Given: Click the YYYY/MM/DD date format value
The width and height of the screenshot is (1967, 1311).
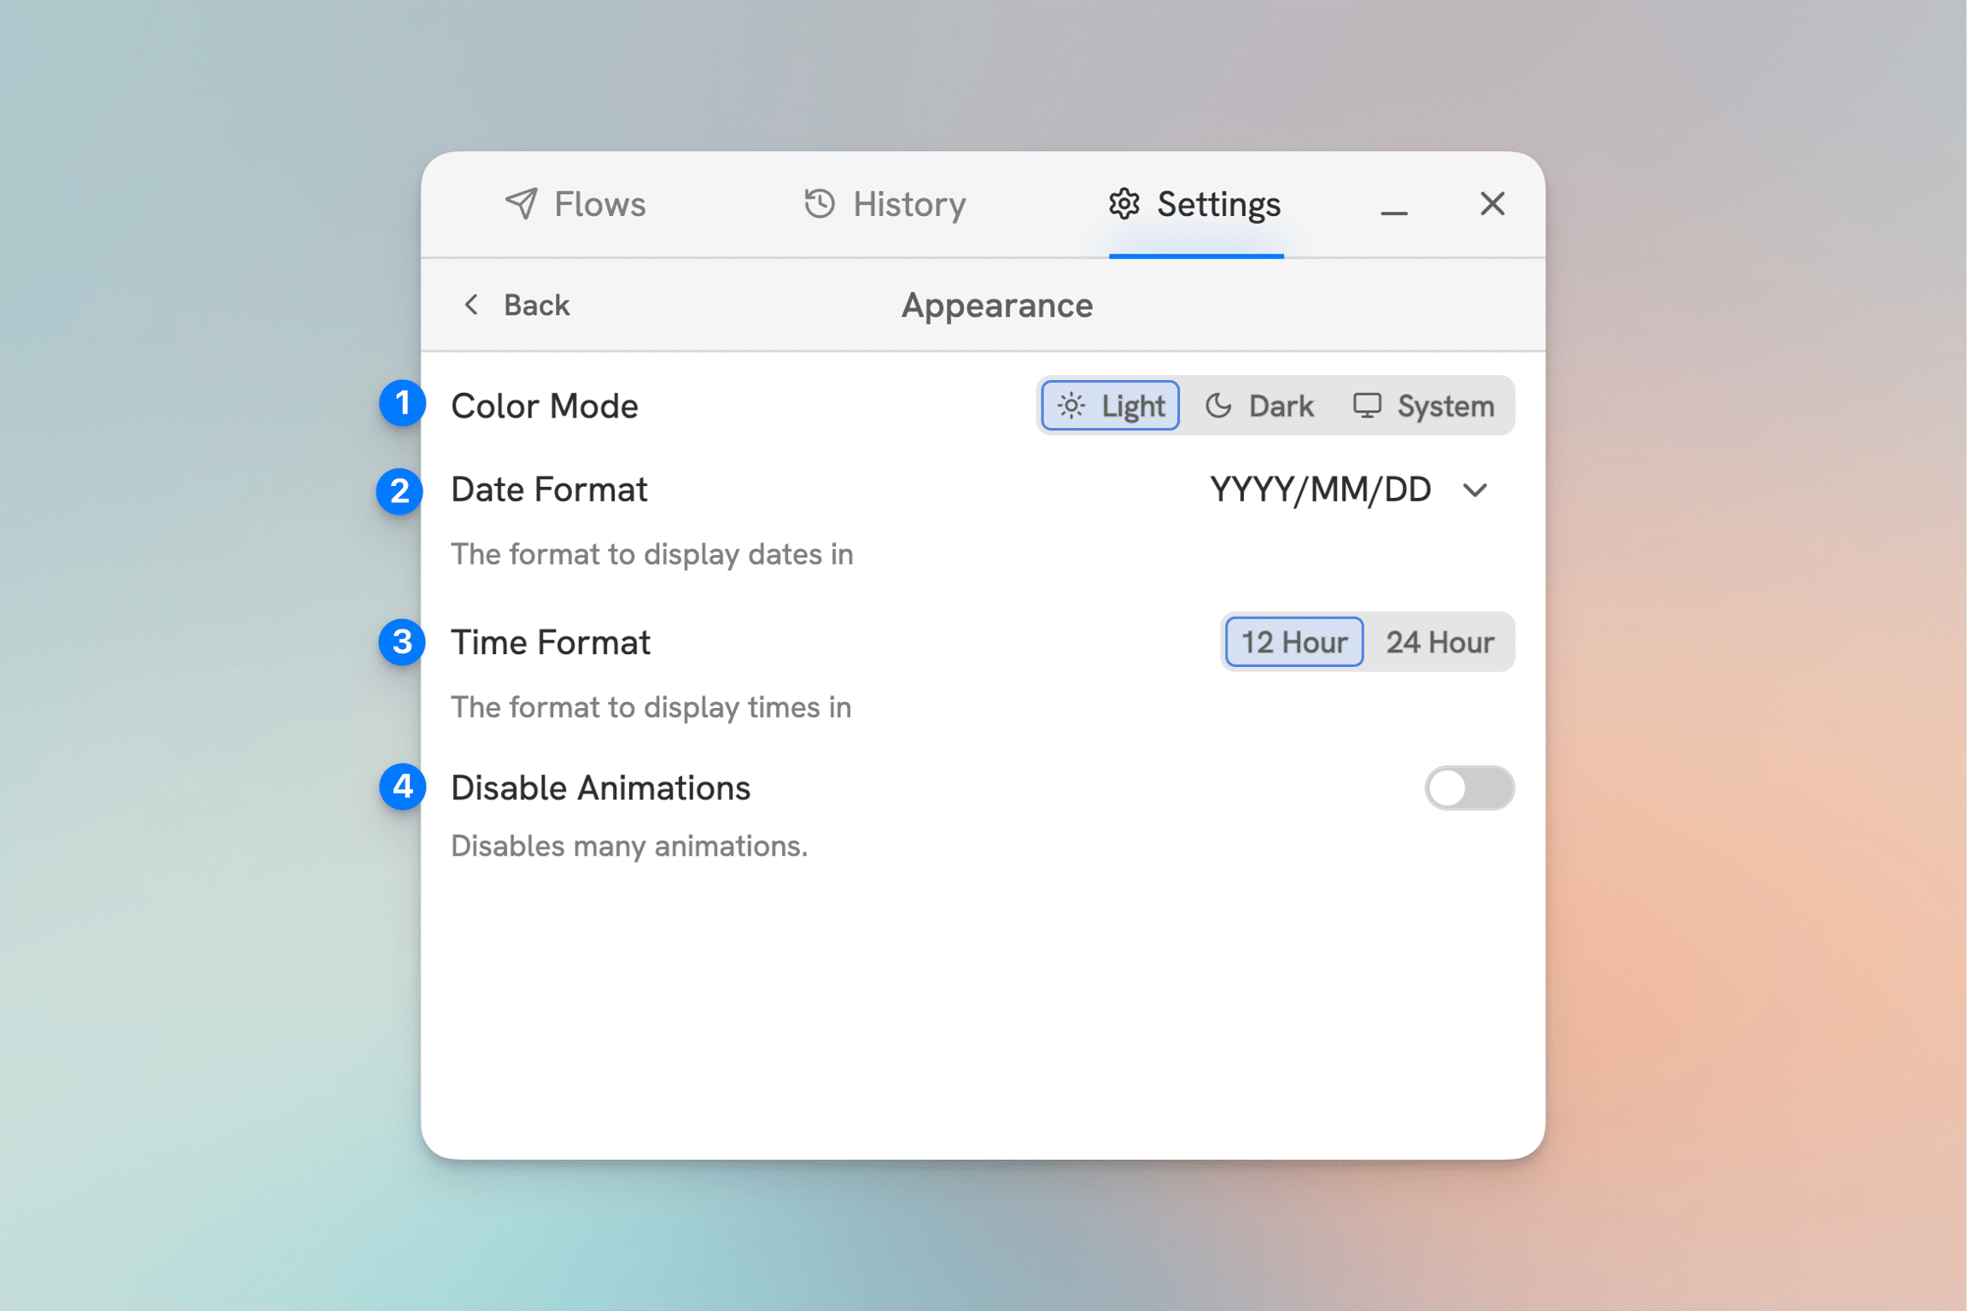Looking at the screenshot, I should 1320,490.
